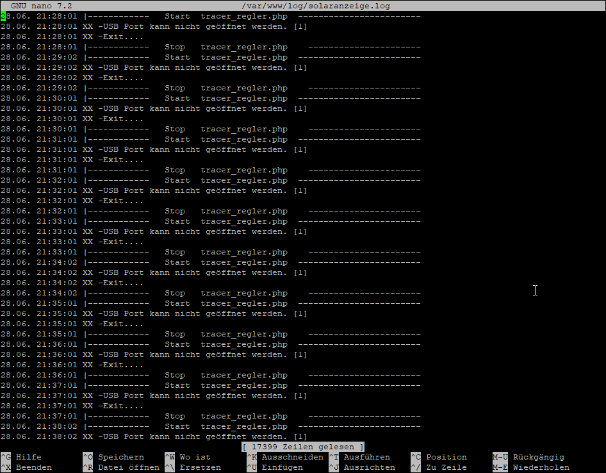The height and width of the screenshot is (473, 606).
Task: Click the 21:38:02 USB Port error line
Action: pos(192,436)
